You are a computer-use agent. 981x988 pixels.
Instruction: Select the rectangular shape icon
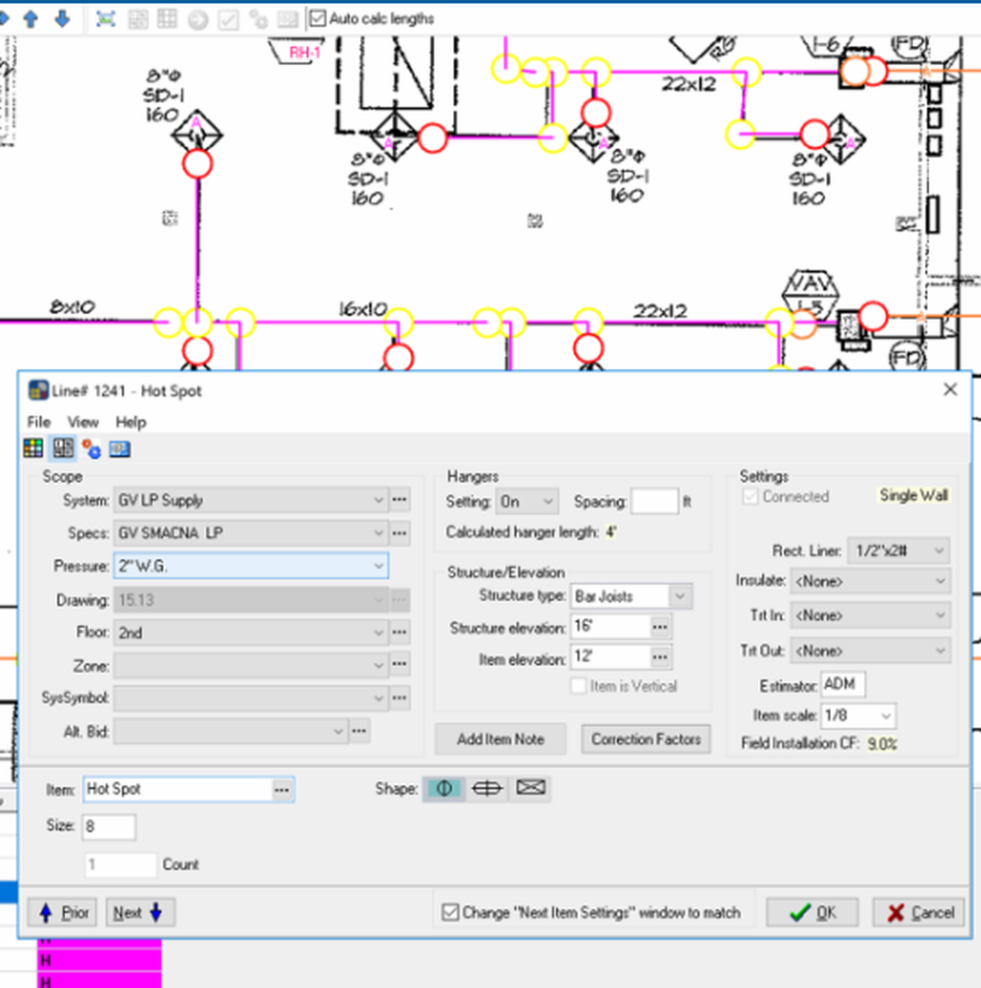(x=531, y=788)
